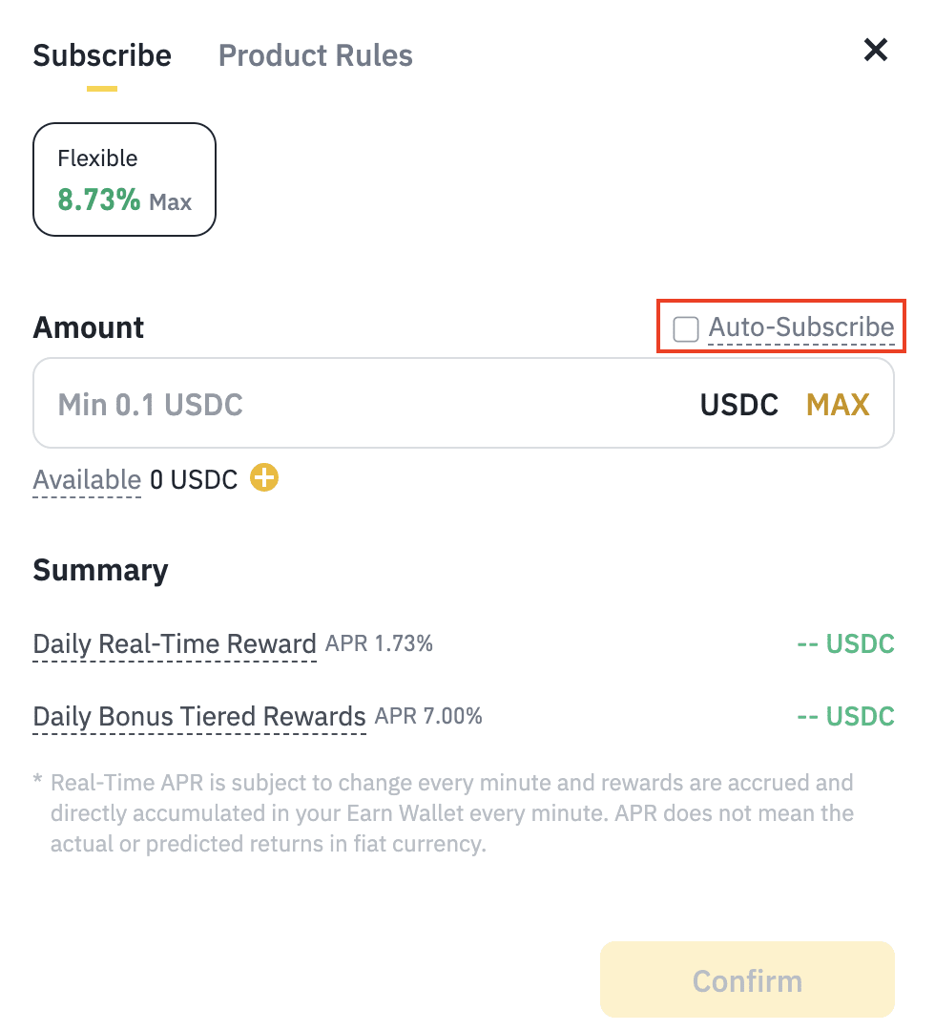
Task: Click the Real-Time Reward USDC value
Action: coord(845,644)
